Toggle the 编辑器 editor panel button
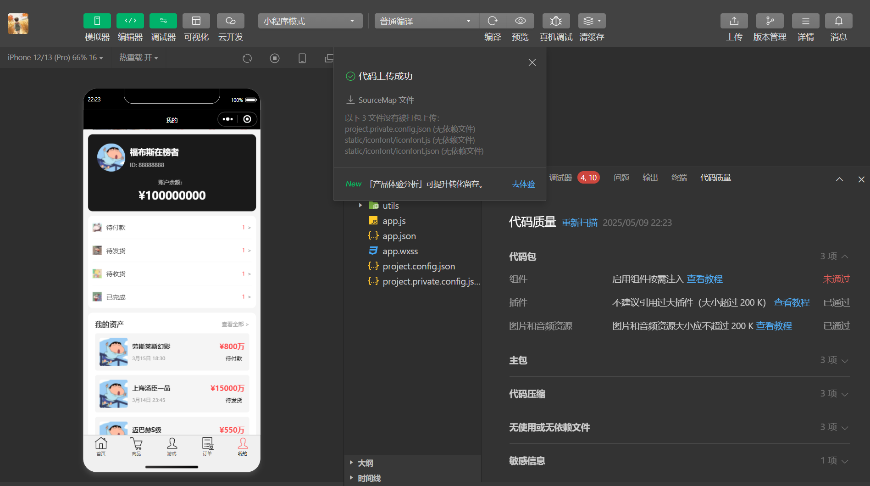870x486 pixels. tap(130, 21)
